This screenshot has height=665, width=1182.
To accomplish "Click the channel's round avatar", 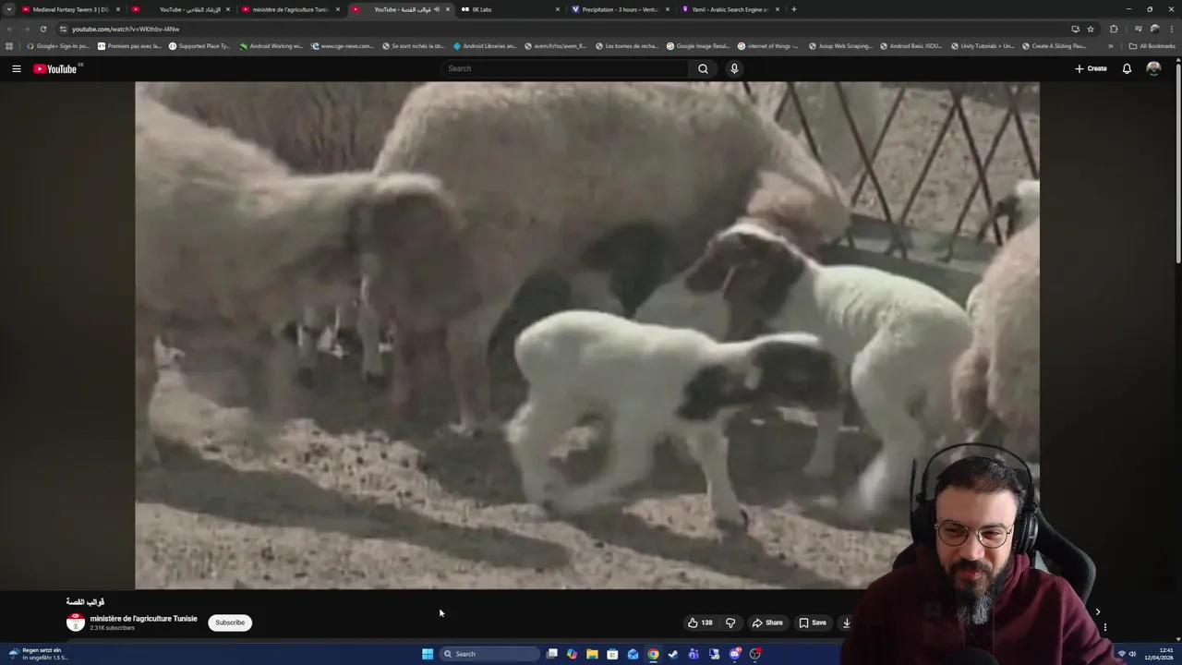I will [76, 623].
